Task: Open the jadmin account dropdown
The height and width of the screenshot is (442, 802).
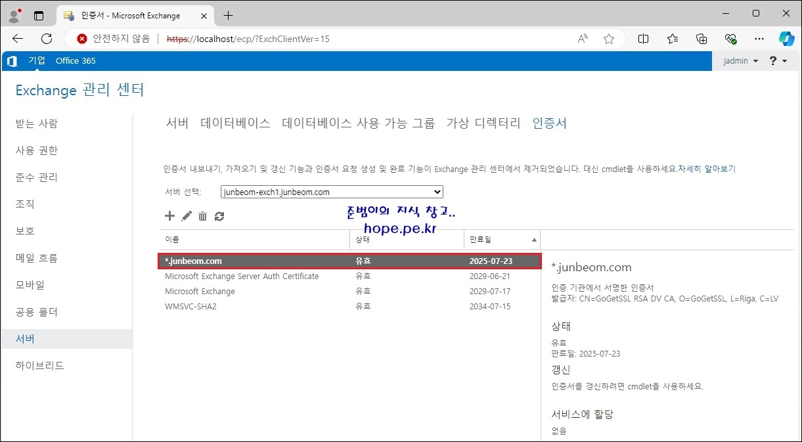Action: pos(741,61)
